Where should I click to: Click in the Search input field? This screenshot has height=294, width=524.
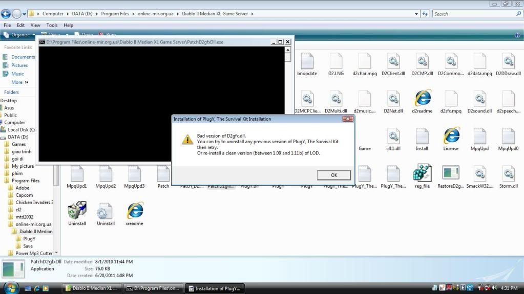point(474,14)
